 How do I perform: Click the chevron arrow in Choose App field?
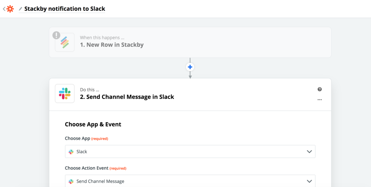click(x=309, y=152)
